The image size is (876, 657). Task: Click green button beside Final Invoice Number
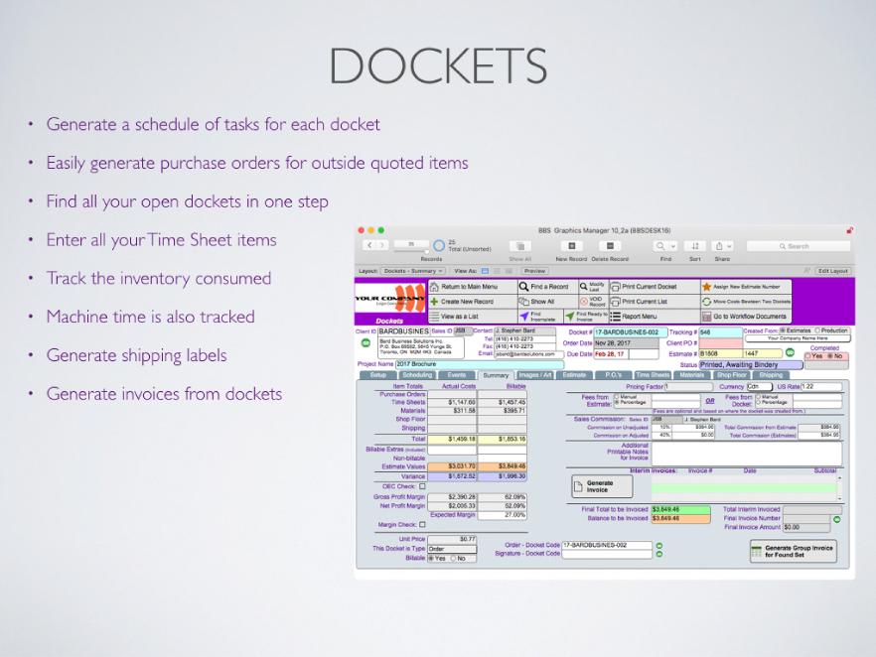[x=837, y=520]
